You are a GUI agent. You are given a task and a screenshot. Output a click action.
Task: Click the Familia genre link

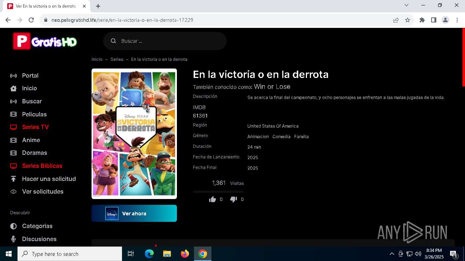point(302,137)
